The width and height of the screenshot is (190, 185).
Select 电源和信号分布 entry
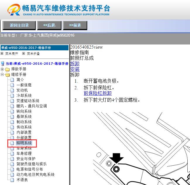(x=30, y=169)
